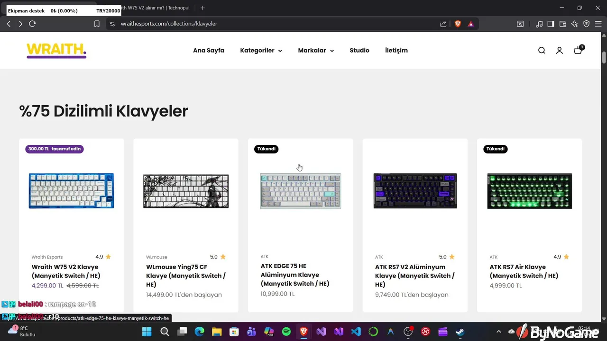The width and height of the screenshot is (607, 341).
Task: Expand the Kategoriler dropdown menu
Action: coord(261,50)
